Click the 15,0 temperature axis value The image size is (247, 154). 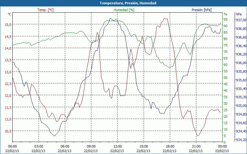pos(8,25)
